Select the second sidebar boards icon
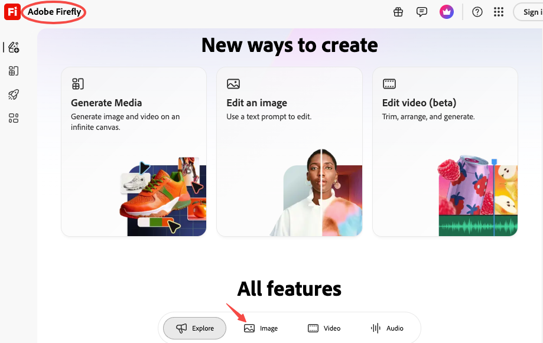Image resolution: width=543 pixels, height=343 pixels. tap(14, 71)
